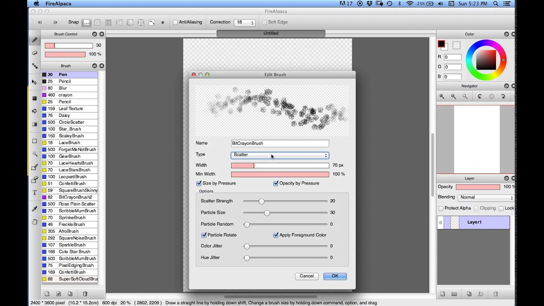Enable concentric circle snap
The width and height of the screenshot is (544, 306).
[141, 23]
